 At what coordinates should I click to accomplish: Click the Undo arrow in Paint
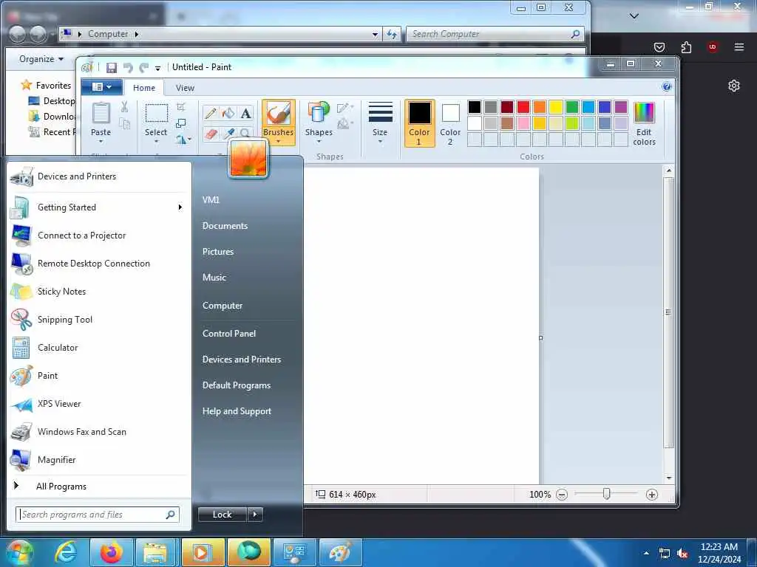(128, 67)
